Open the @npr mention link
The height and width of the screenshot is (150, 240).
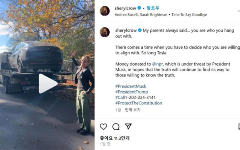(x=158, y=64)
